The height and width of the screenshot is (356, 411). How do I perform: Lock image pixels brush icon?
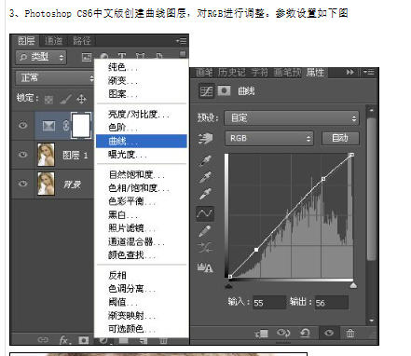(x=65, y=100)
